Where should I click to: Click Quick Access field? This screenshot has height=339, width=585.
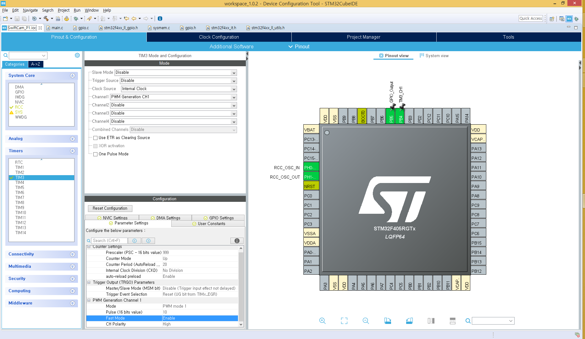coord(531,19)
